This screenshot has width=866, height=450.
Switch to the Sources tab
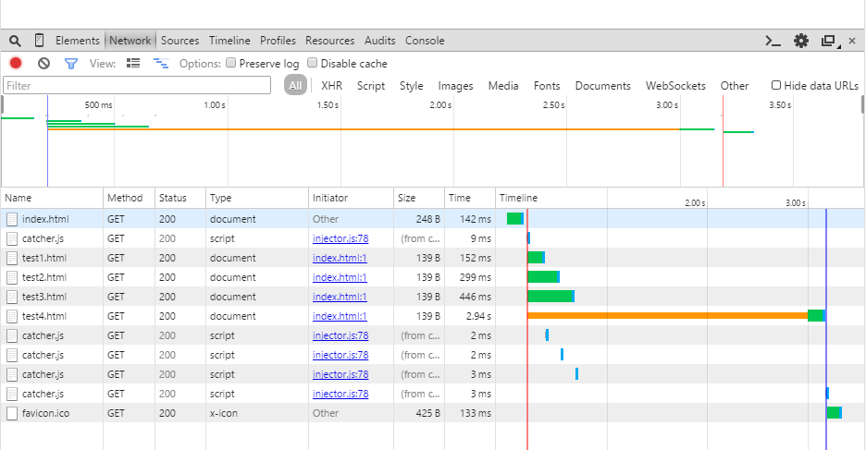click(179, 41)
